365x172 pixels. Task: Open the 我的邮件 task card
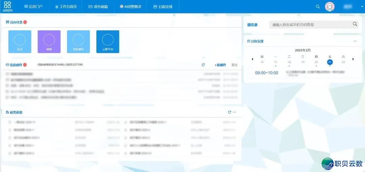click(x=78, y=42)
